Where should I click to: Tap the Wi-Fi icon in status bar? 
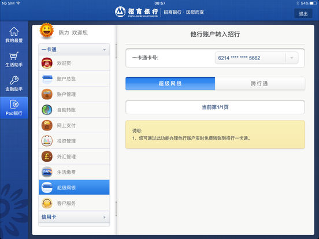(x=18, y=3)
